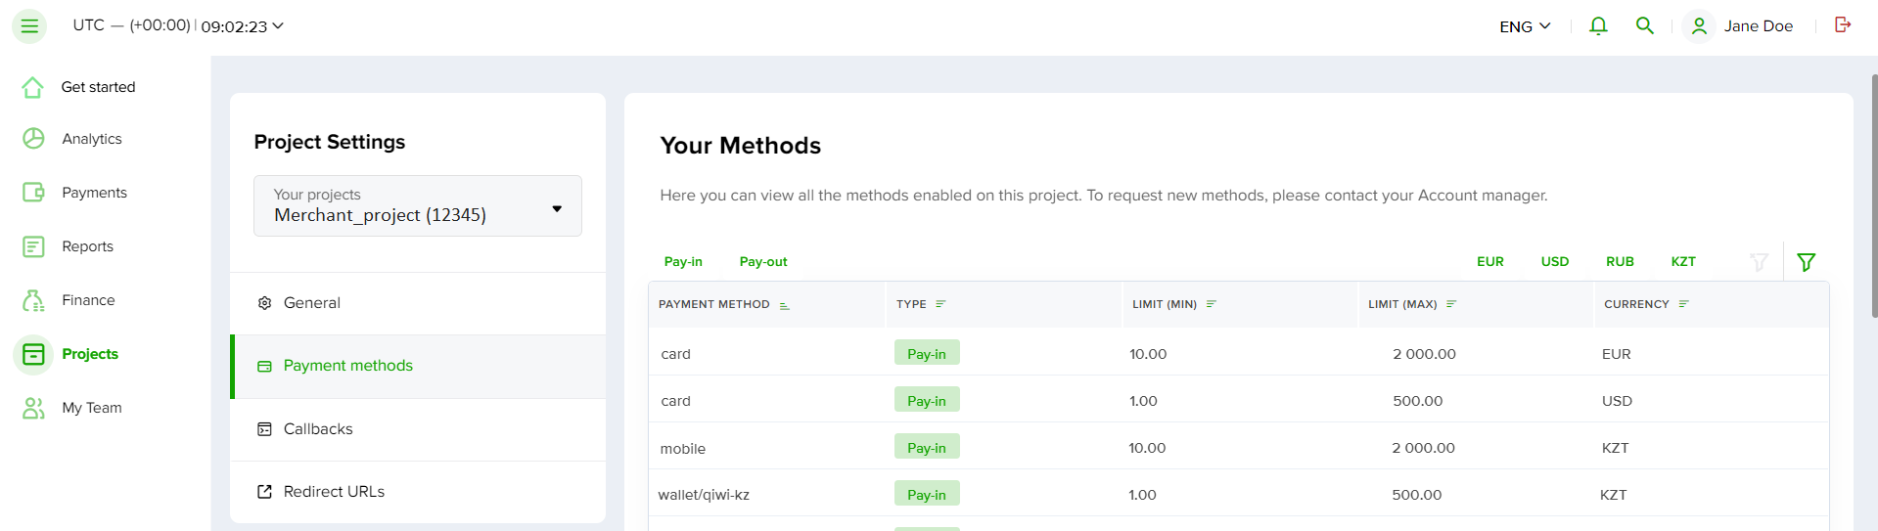
Task: Toggle the Pay-out filter
Action: (763, 262)
